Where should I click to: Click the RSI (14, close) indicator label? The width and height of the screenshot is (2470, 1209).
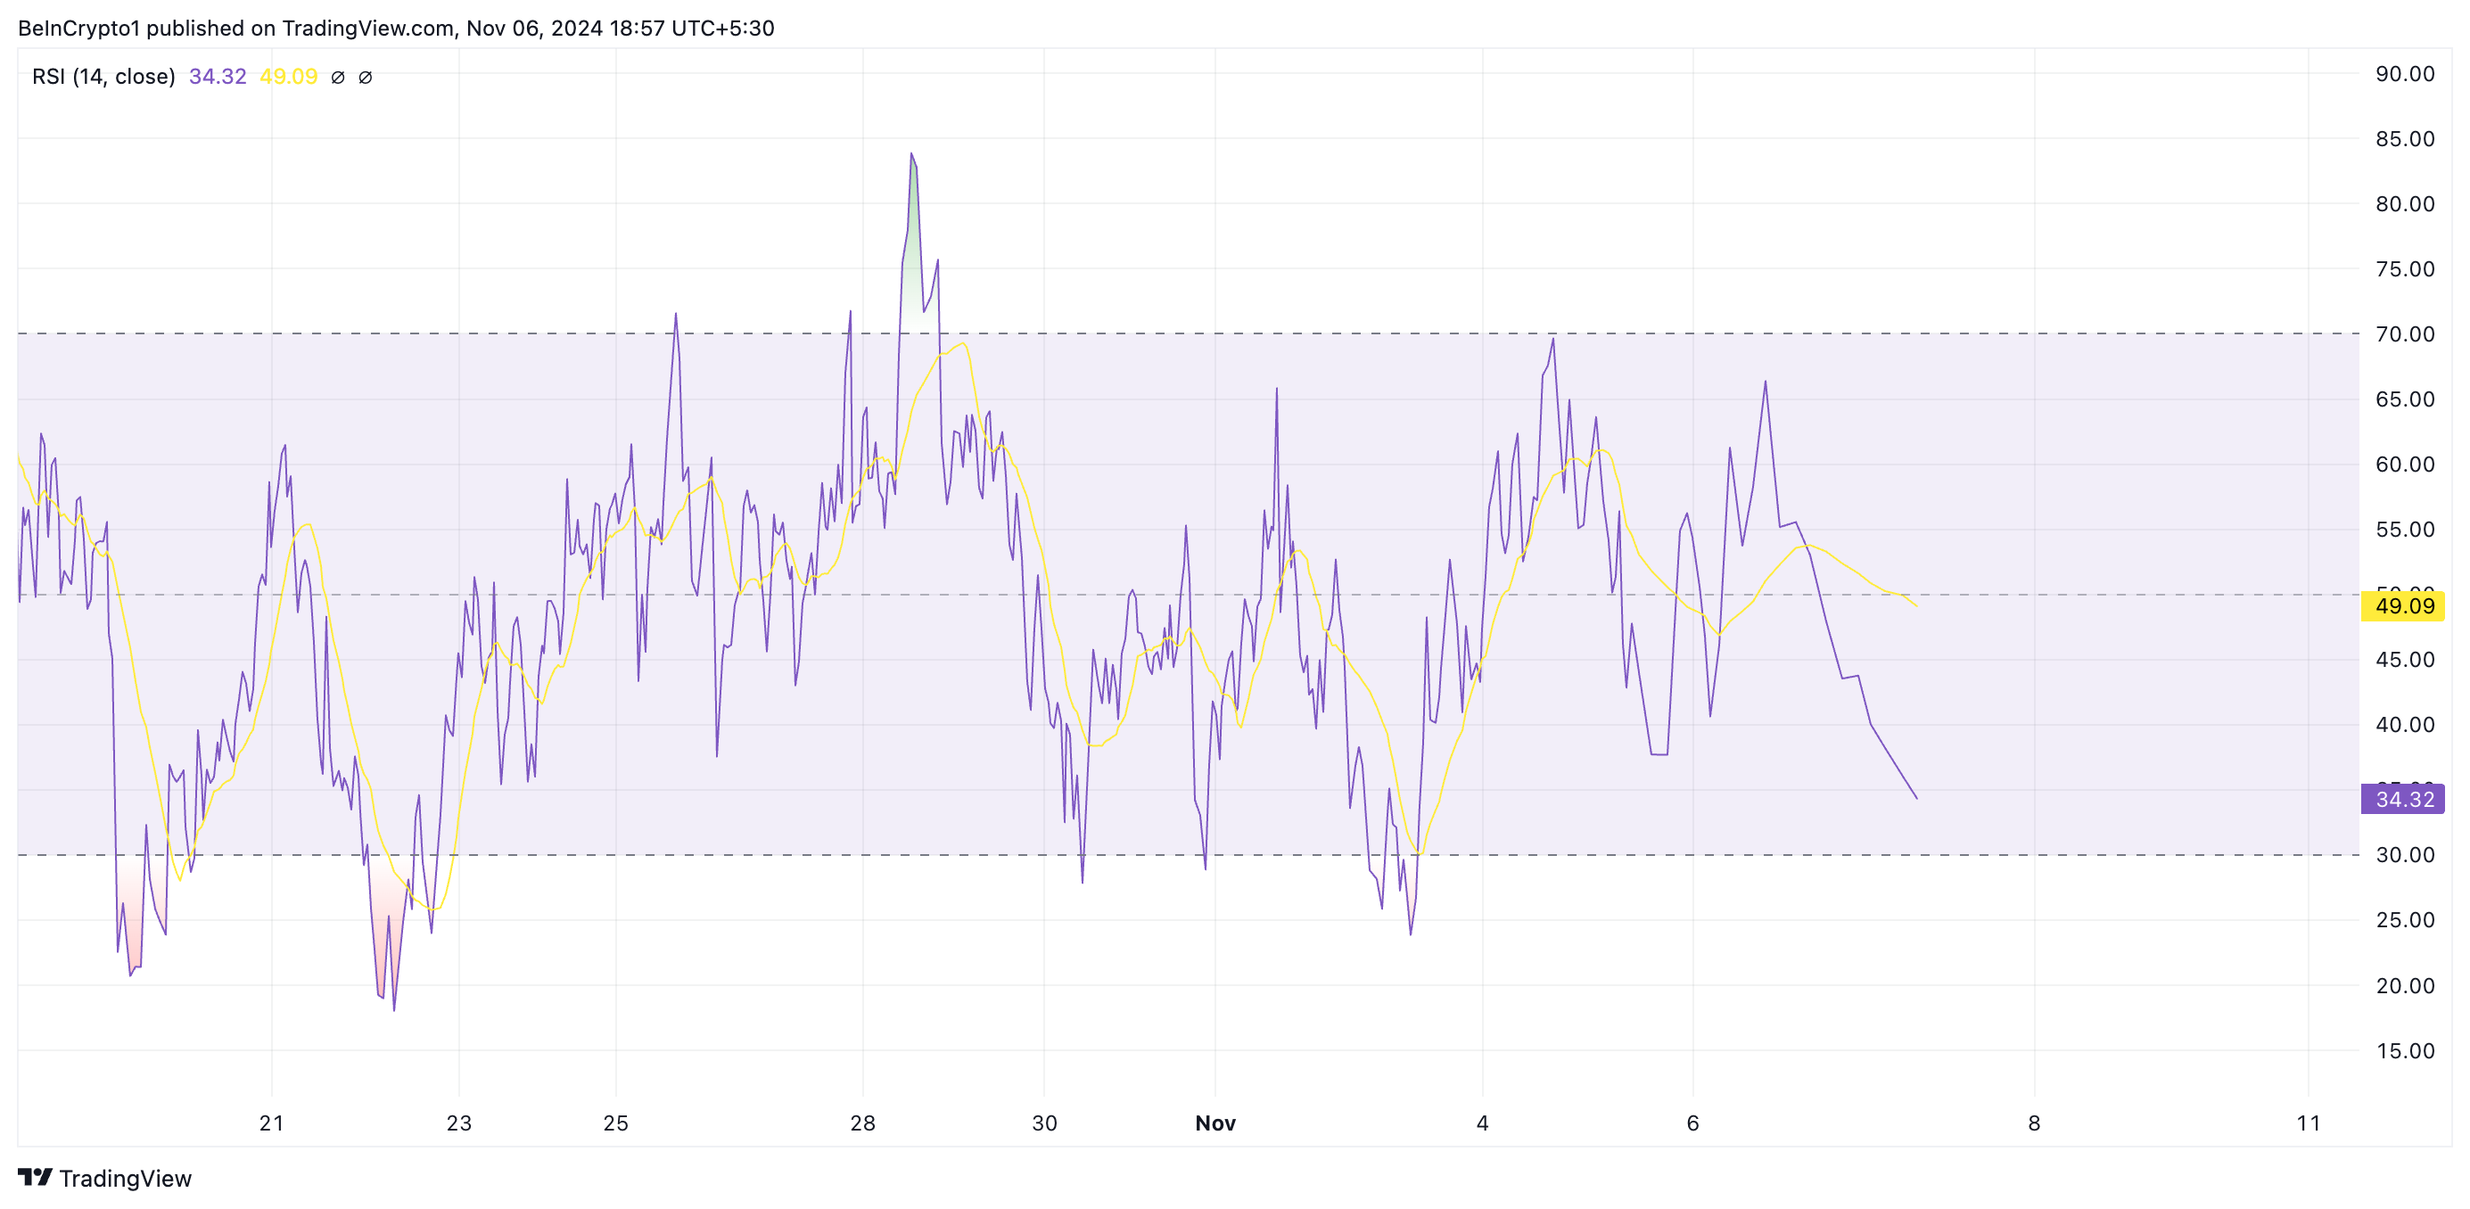pos(103,77)
